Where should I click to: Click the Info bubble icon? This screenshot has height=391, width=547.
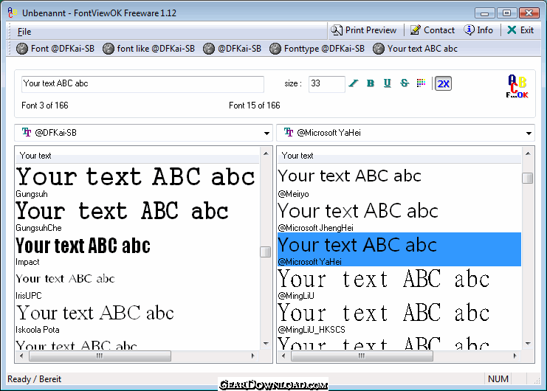[x=469, y=30]
